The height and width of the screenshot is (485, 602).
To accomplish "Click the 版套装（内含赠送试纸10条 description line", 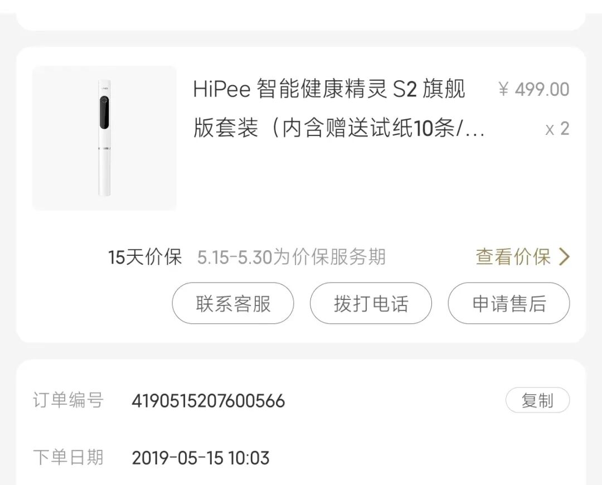I will (339, 129).
